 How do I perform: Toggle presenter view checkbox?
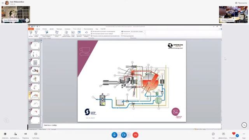point(122,36)
